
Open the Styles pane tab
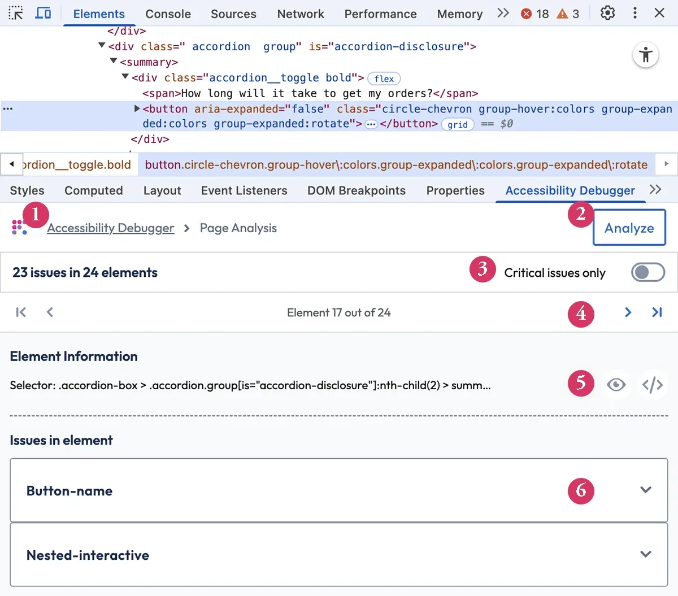27,190
